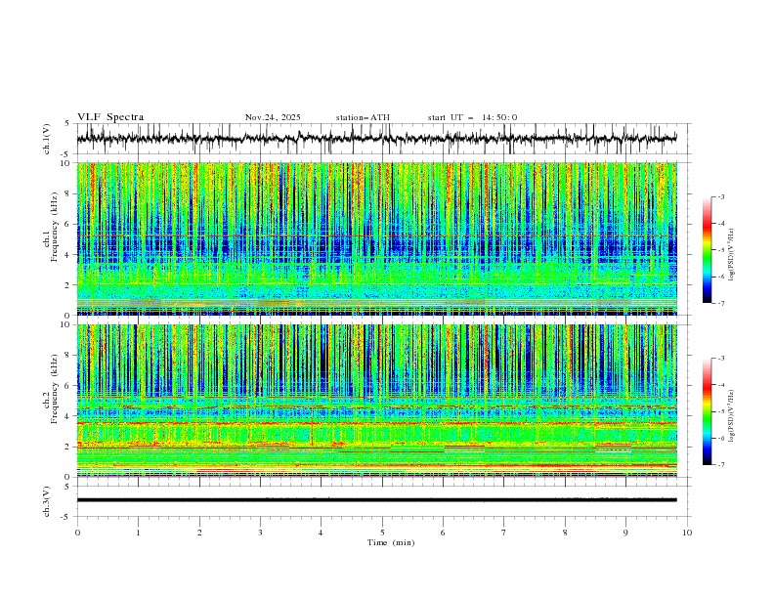Click the VLF Spectra title text

110,117
